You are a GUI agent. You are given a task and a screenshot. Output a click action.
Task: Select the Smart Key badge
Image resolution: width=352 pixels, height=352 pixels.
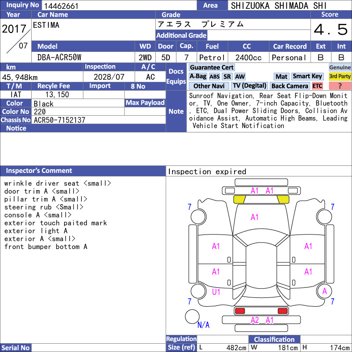[307, 77]
